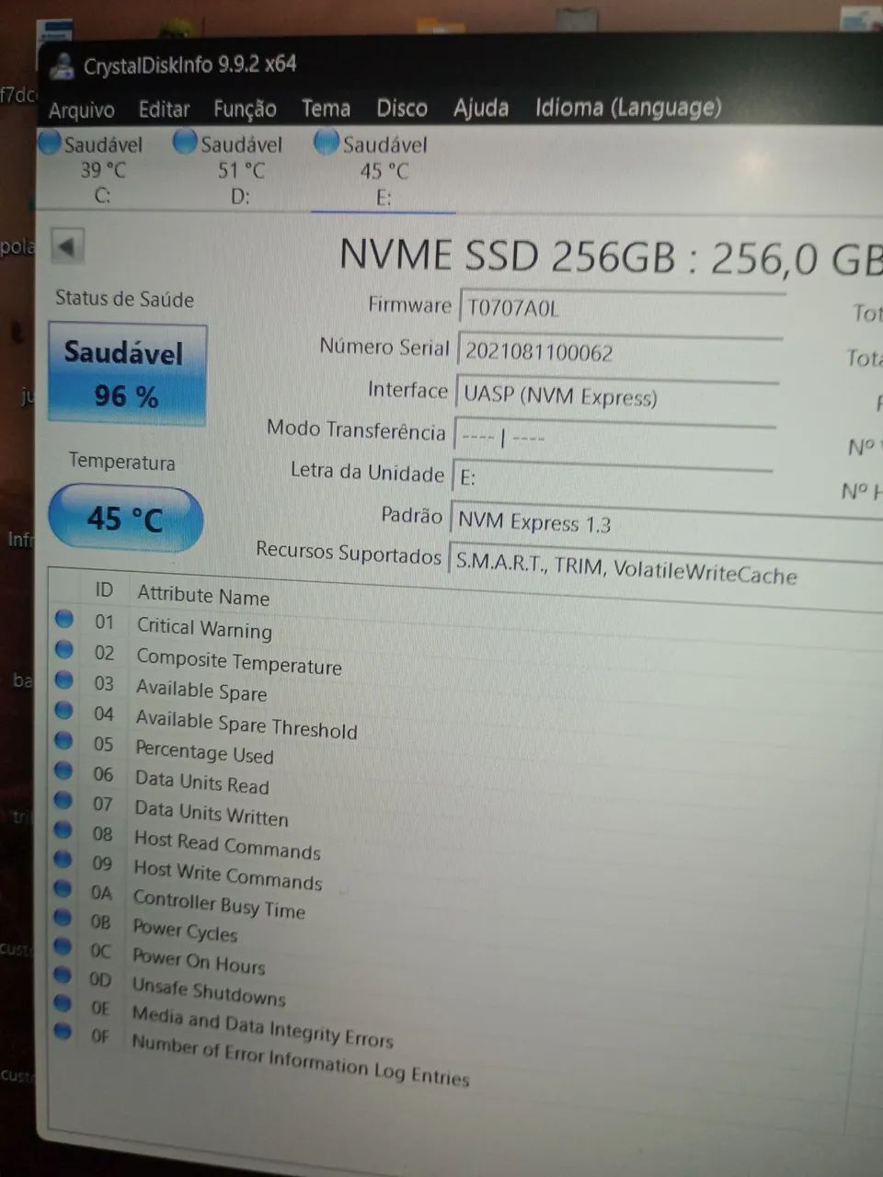This screenshot has width=883, height=1177.
Task: Click the Status de Saúde label
Action: click(124, 298)
